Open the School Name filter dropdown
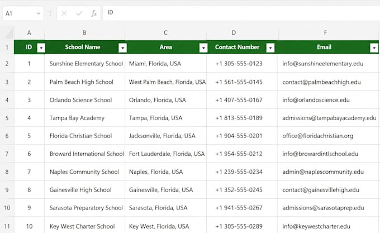 tap(122, 47)
